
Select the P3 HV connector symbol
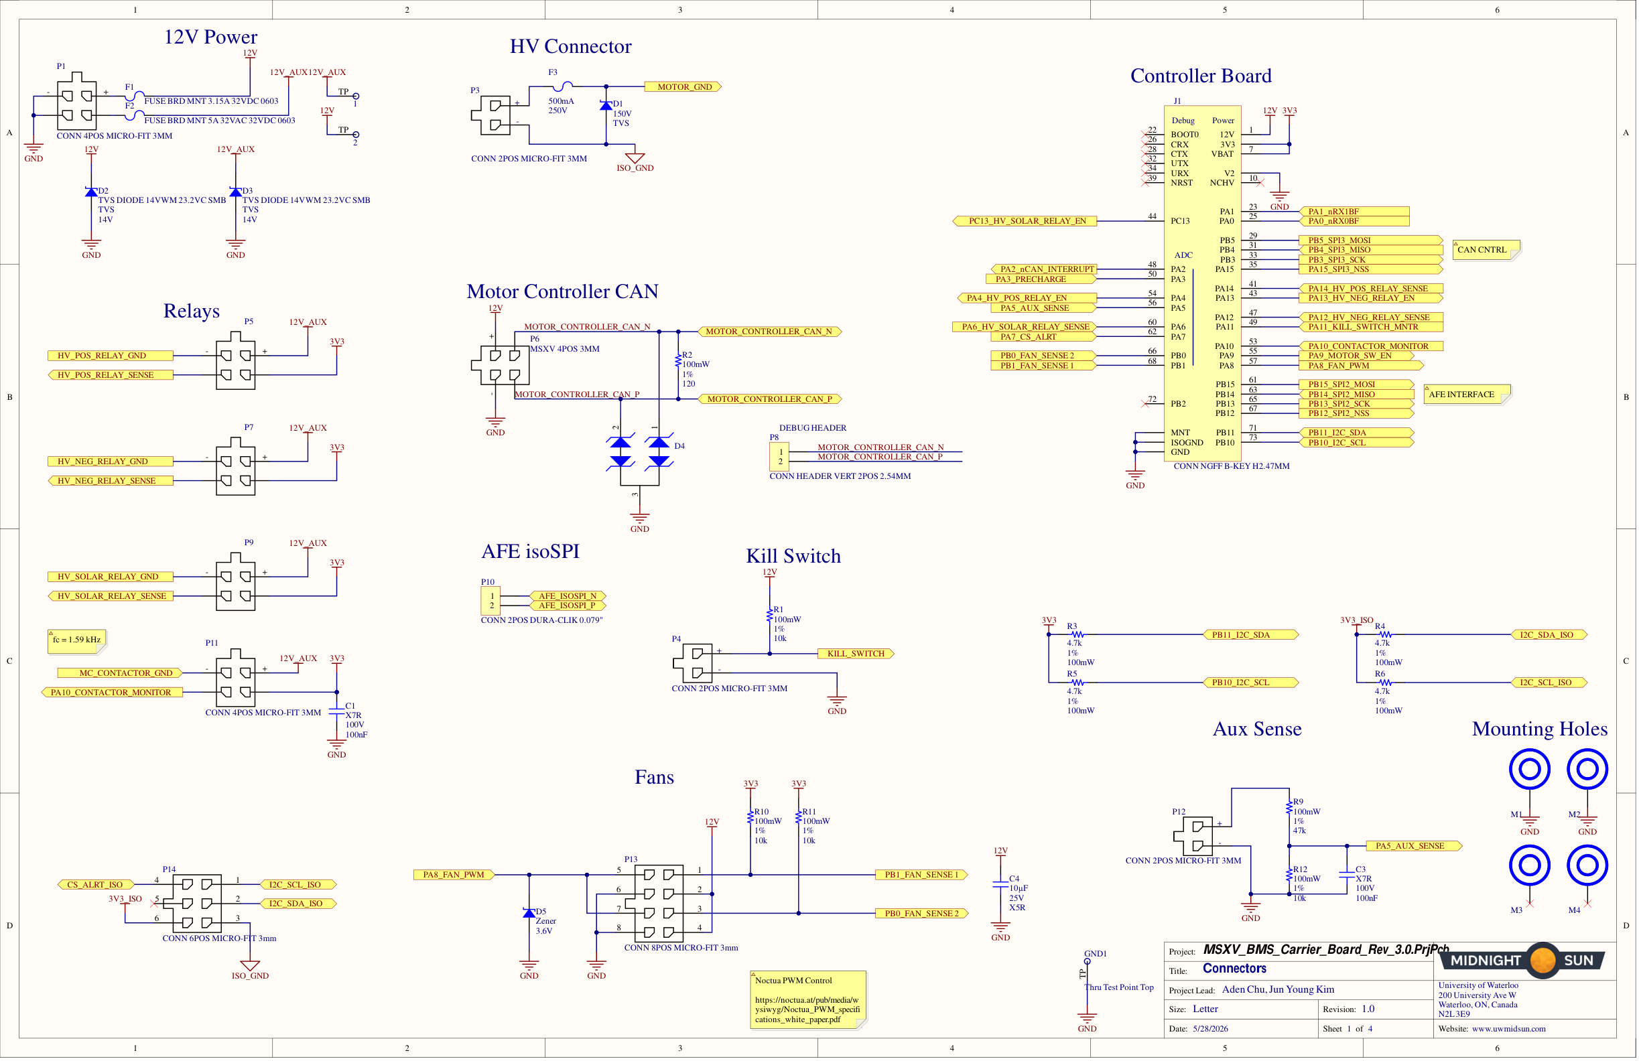(x=491, y=115)
